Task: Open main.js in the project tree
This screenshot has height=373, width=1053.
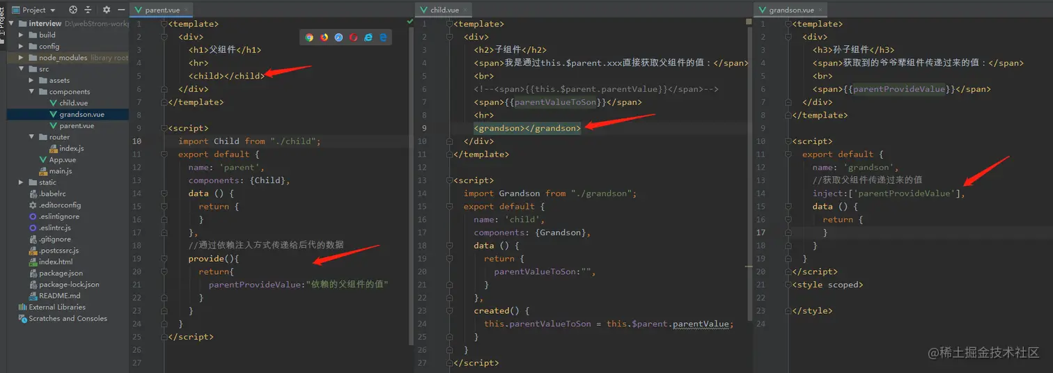Action: (x=60, y=171)
